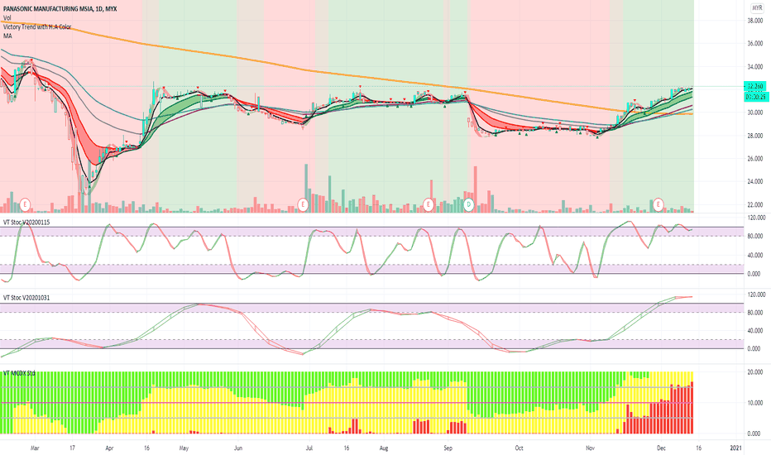771x455 pixels.
Task: Click the 28.000 price axis label
Action: (754, 136)
